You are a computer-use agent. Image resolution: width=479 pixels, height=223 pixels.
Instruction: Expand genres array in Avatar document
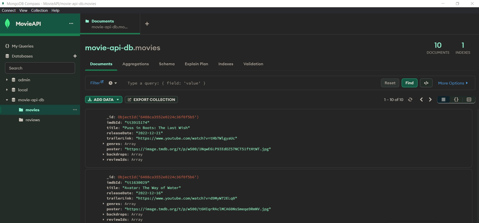[x=103, y=204]
